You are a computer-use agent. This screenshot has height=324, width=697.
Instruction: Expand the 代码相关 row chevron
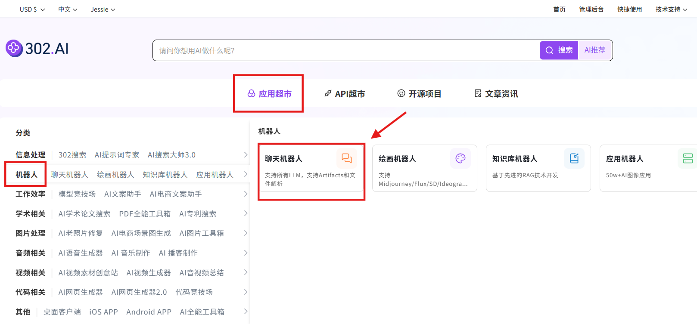tap(246, 292)
